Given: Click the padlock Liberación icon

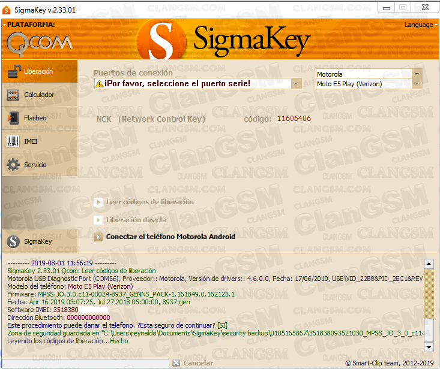Looking at the screenshot, I should coord(14,71).
